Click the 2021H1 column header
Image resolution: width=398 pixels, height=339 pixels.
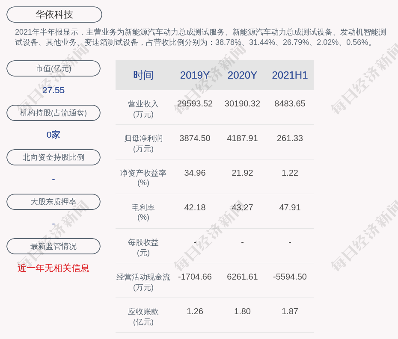290,75
